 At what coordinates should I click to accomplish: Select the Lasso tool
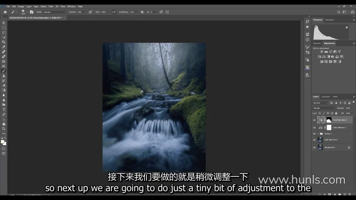4,33
